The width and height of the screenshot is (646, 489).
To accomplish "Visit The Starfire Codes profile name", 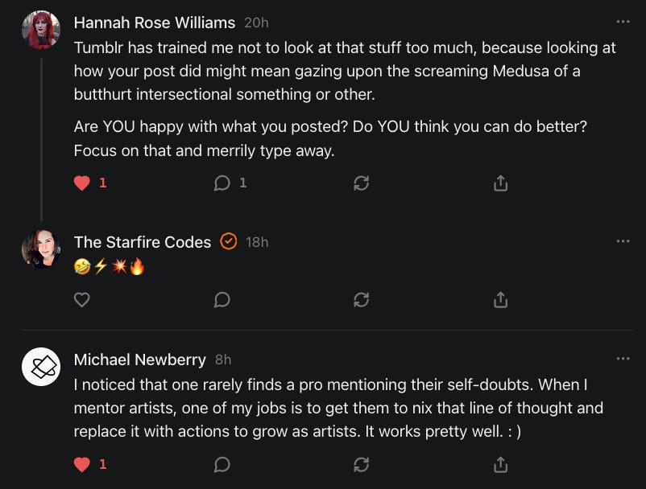I will tap(142, 242).
